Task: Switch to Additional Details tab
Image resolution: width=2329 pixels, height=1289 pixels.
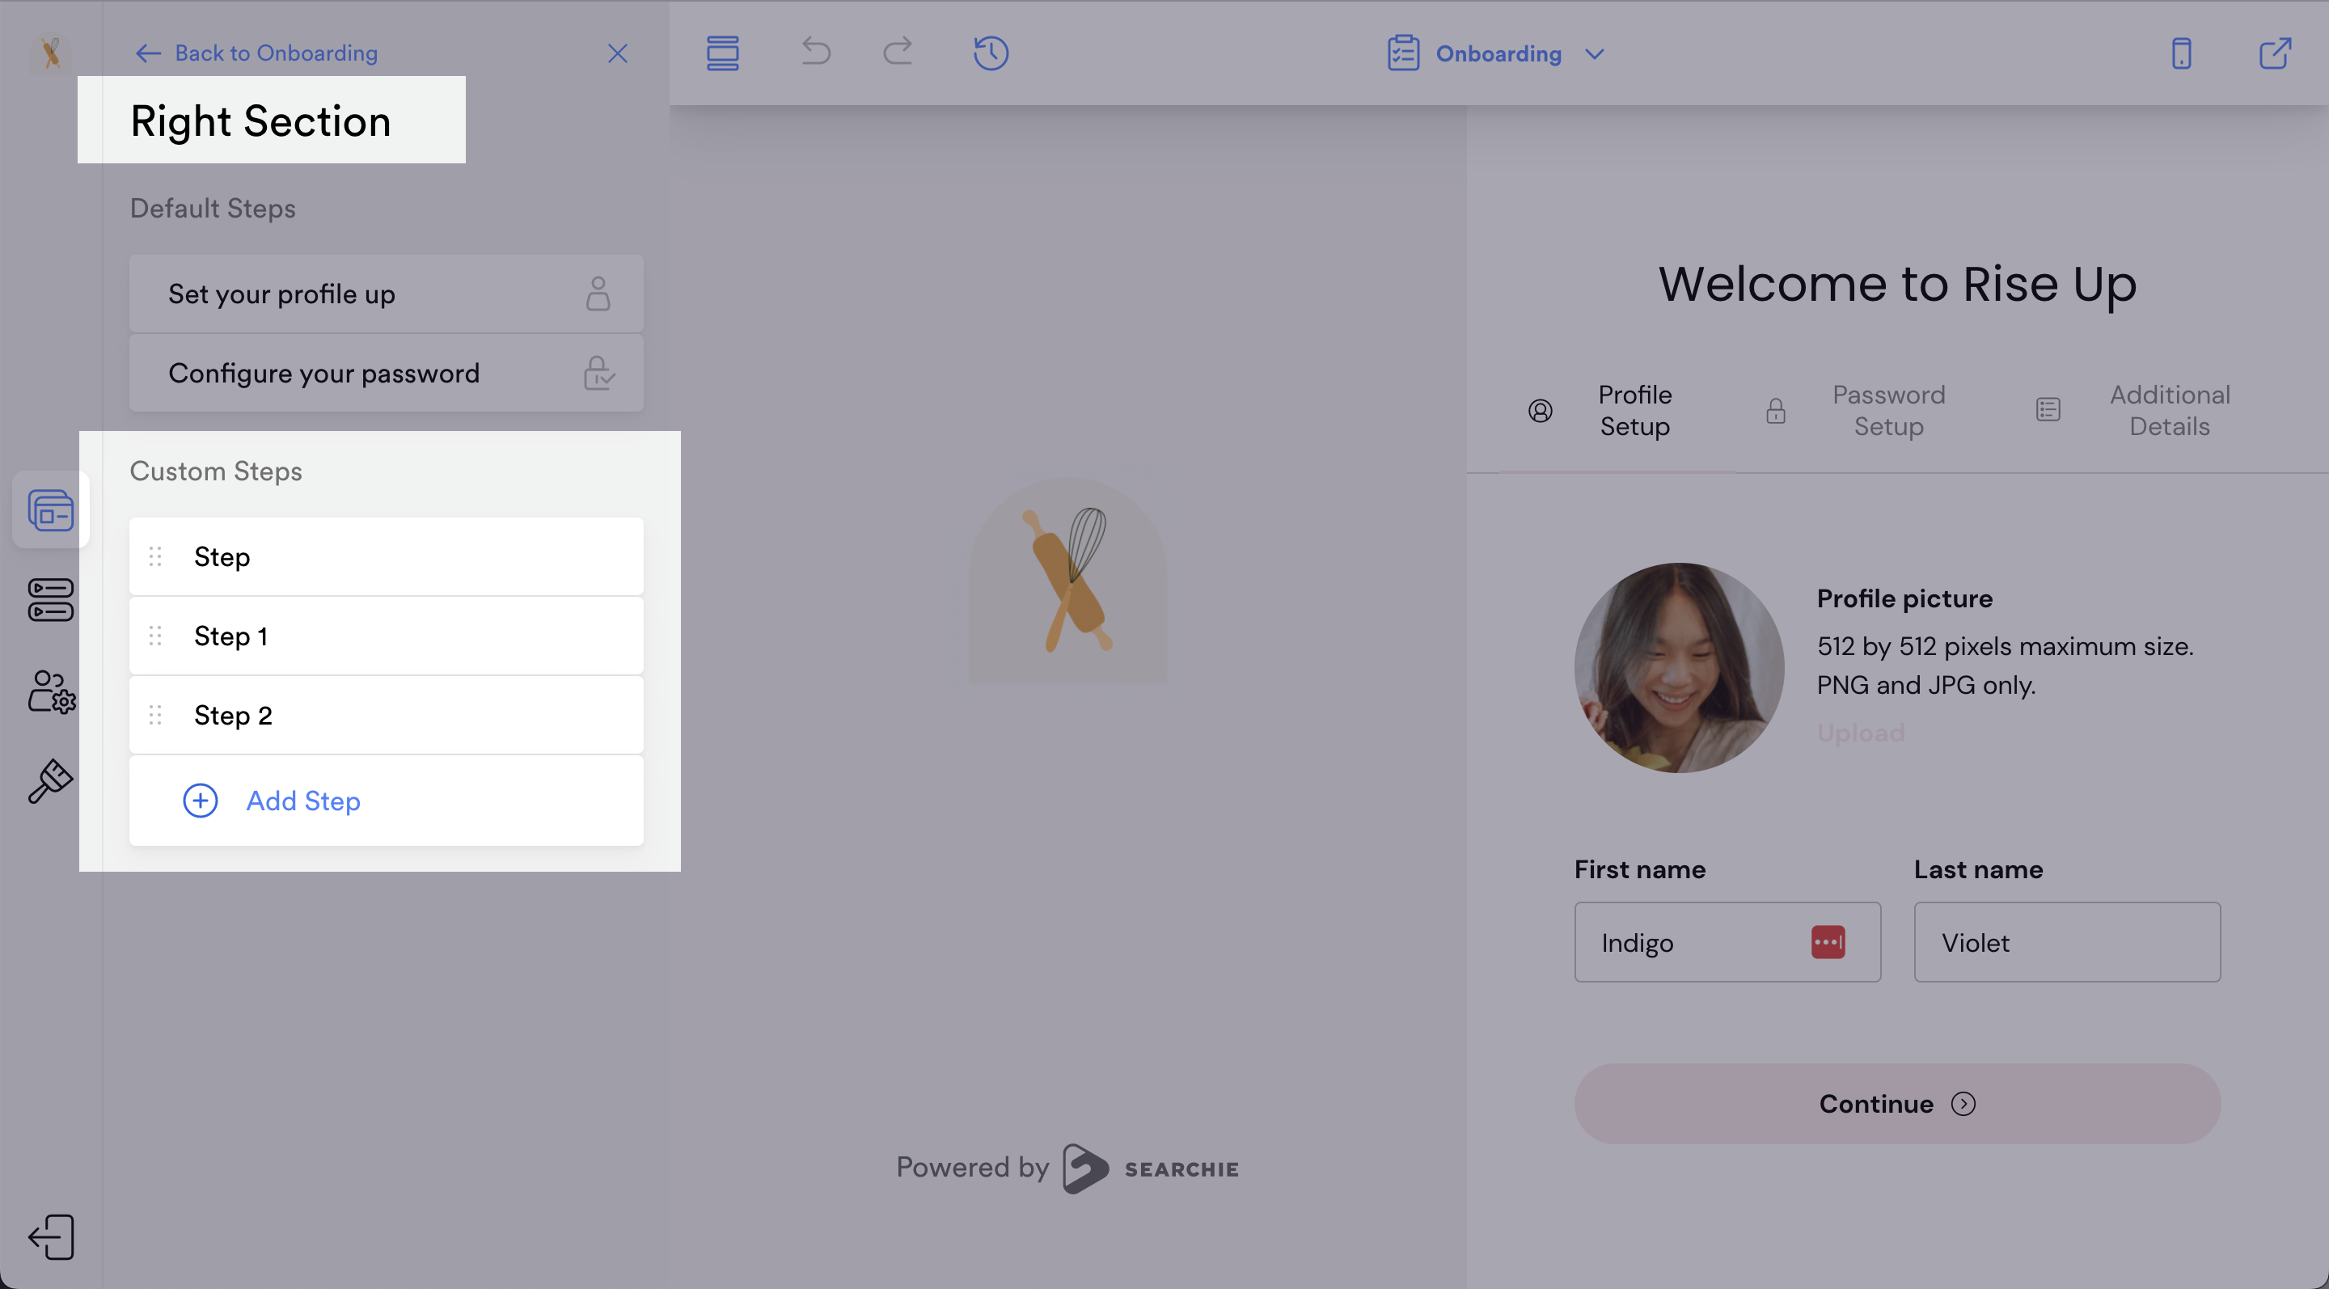Action: [x=2169, y=410]
